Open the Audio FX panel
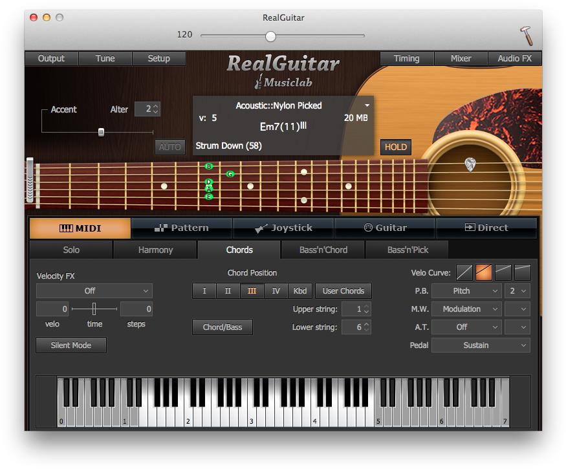566x469 pixels. [x=515, y=58]
